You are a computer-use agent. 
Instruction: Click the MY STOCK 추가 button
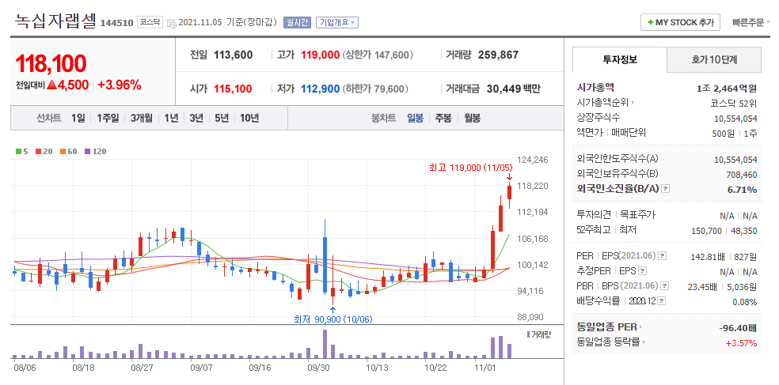point(680,22)
